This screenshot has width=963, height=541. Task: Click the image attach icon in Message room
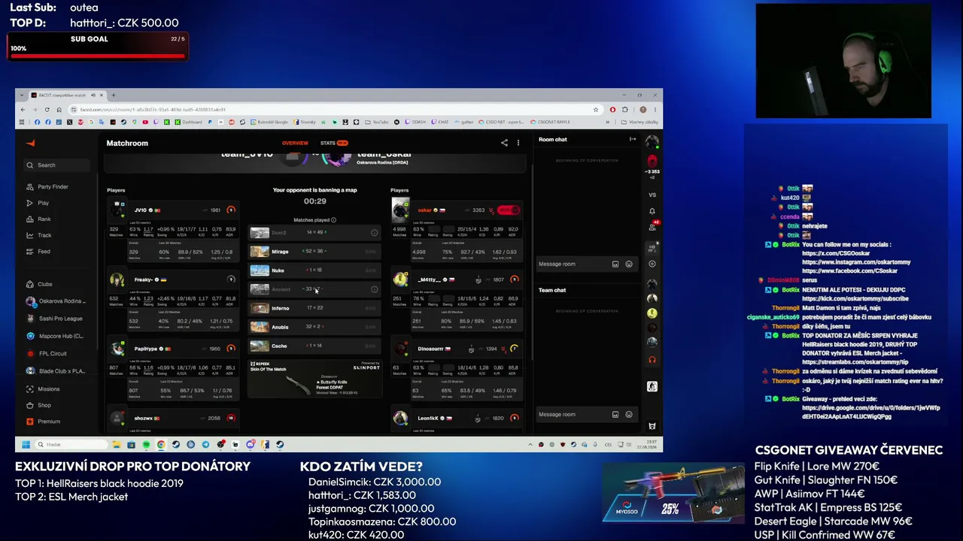click(x=615, y=264)
